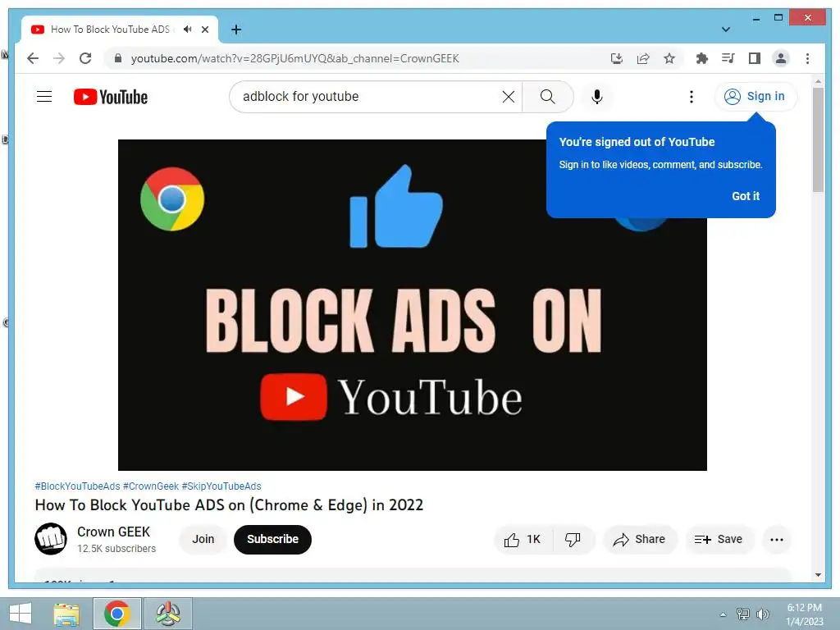Open the tab search chevron
This screenshot has width=840, height=630.
coord(726,30)
